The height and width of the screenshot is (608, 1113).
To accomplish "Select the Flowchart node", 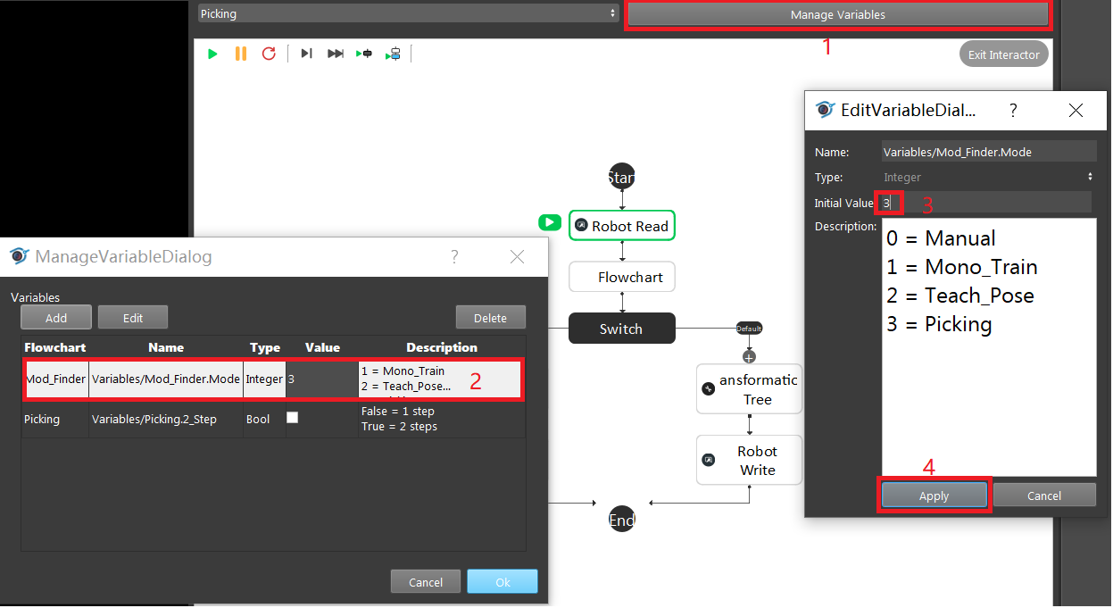I will [622, 277].
